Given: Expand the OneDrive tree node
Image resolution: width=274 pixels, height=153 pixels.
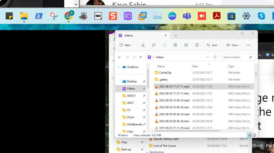Looking at the screenshot, I should (119, 67).
